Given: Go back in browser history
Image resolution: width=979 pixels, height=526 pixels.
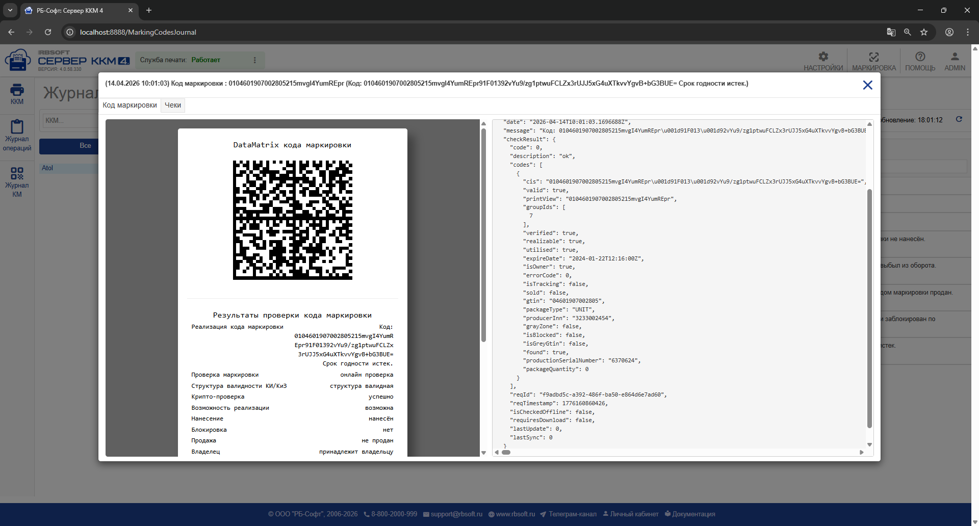Looking at the screenshot, I should [x=11, y=32].
